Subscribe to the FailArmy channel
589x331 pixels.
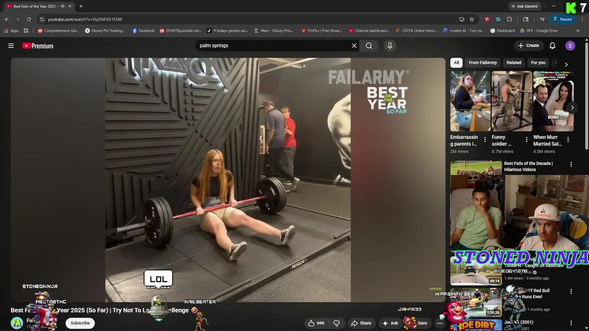click(x=80, y=323)
